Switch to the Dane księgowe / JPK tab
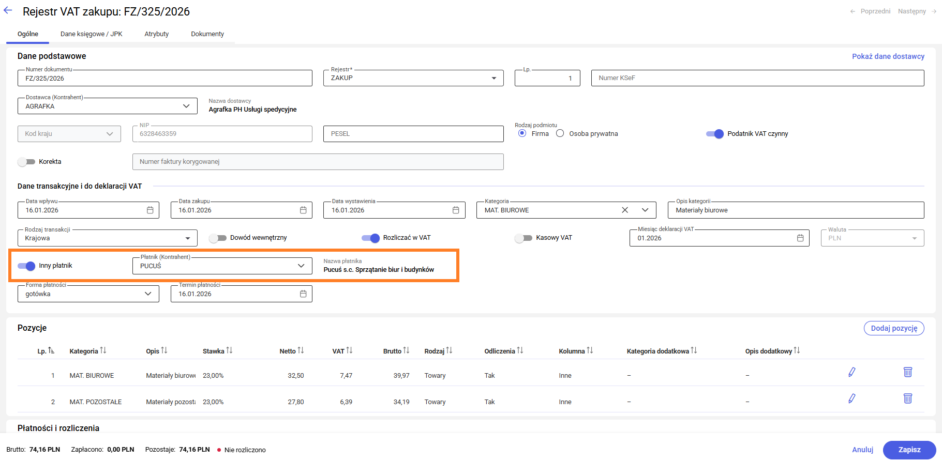 click(92, 34)
